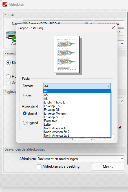
Task: Close the Pagina-instelling dialog
Action: (113, 28)
